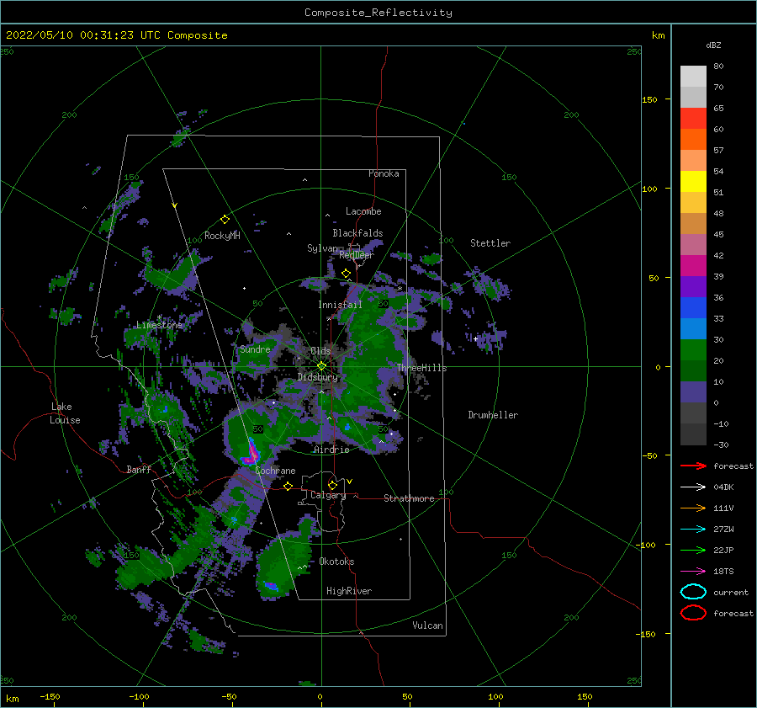Select the light gray 70-80 dBZ swatch
757x708 pixels.
(x=693, y=77)
